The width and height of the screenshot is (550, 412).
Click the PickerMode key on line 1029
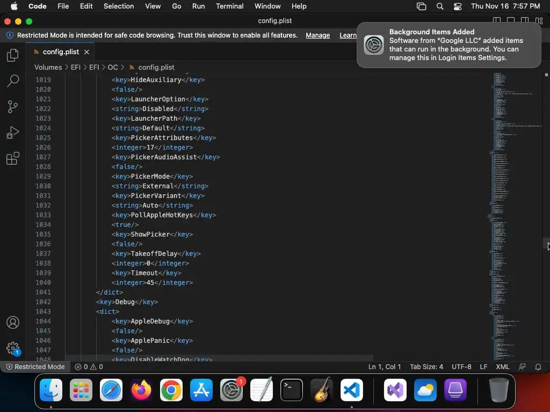click(150, 176)
